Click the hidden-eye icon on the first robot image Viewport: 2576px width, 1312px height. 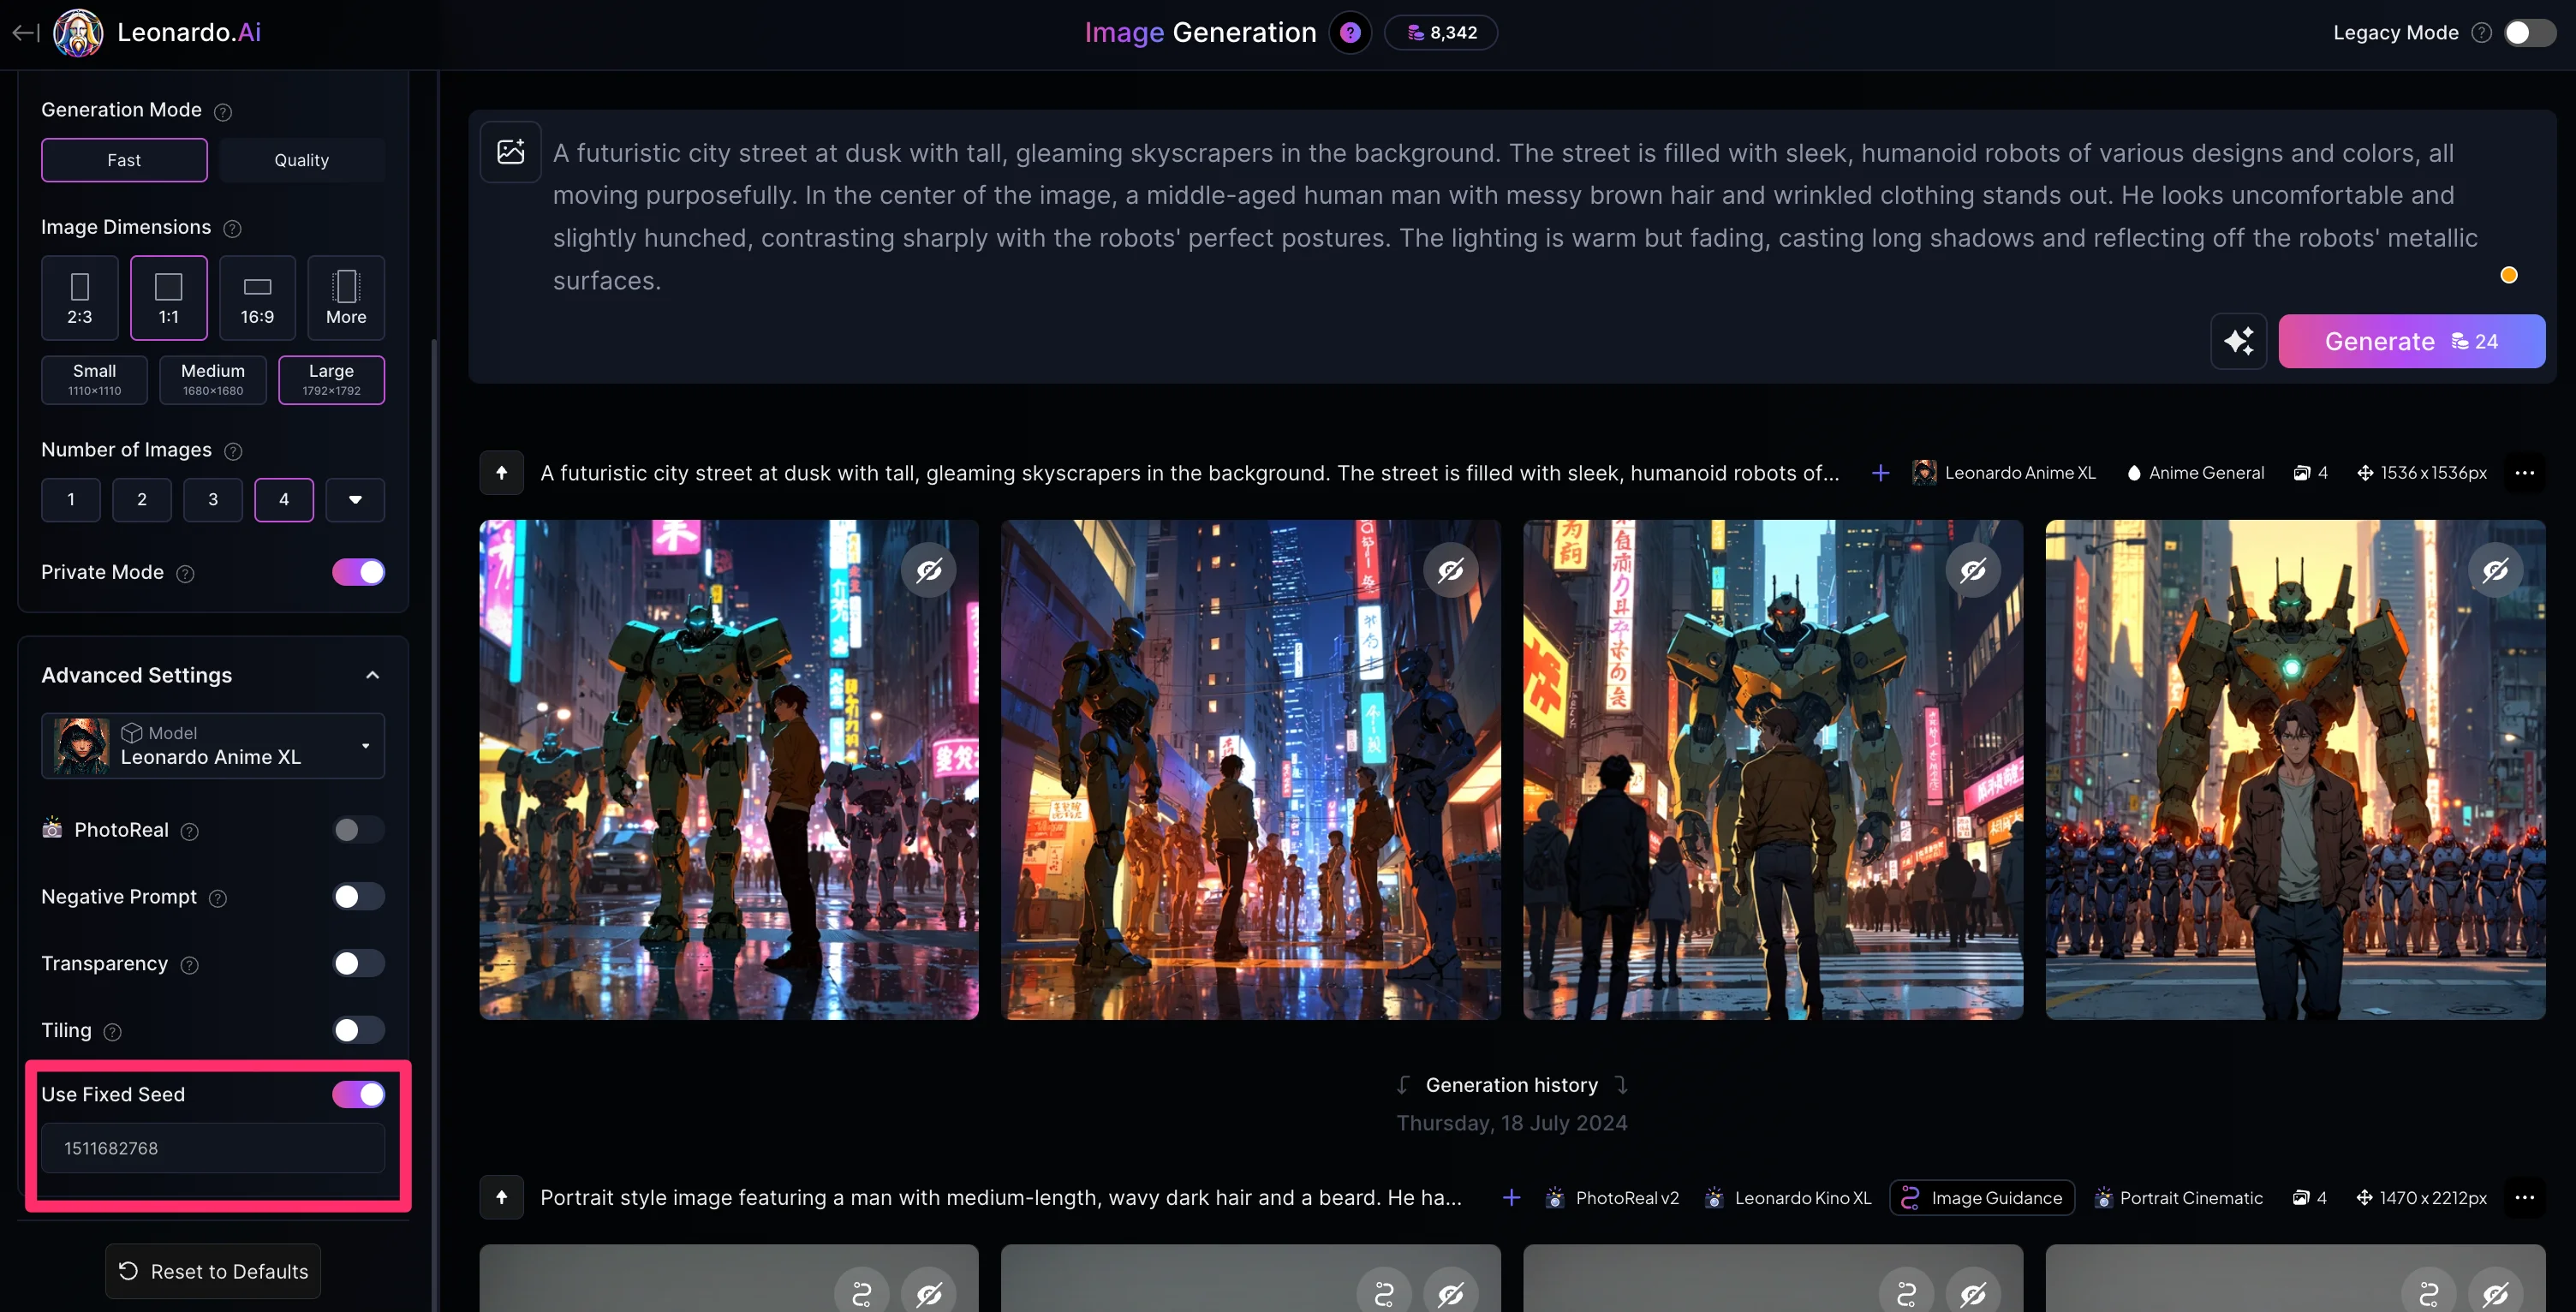click(929, 570)
